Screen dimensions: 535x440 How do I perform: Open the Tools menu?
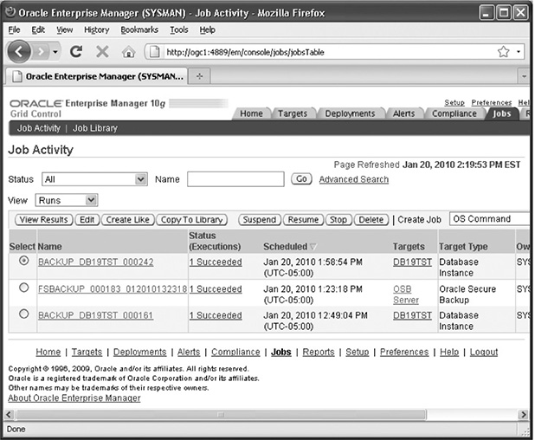click(x=179, y=29)
